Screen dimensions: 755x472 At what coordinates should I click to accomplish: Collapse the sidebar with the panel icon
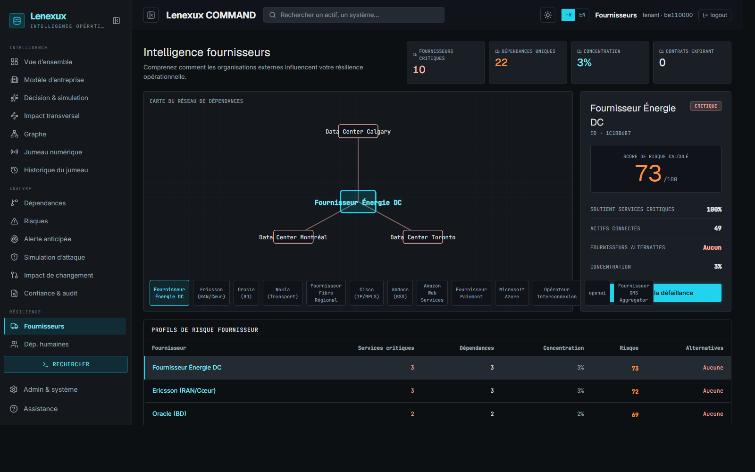click(x=117, y=20)
